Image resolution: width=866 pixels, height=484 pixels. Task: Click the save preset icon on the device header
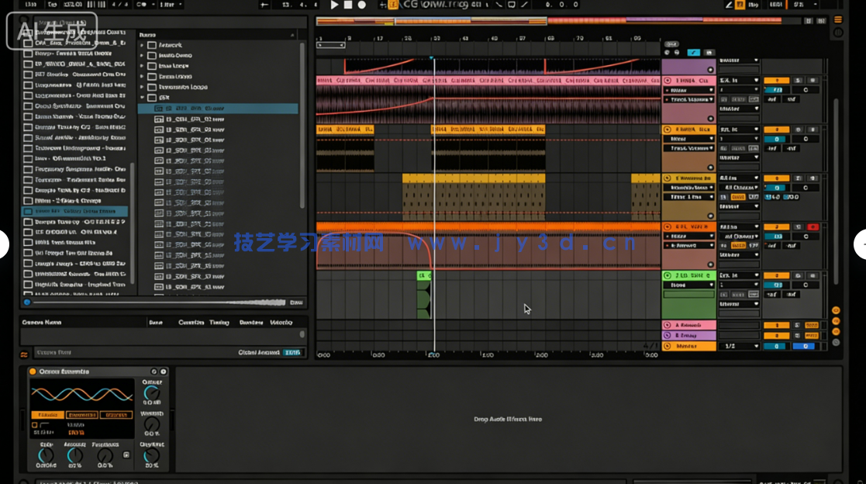[x=154, y=372]
